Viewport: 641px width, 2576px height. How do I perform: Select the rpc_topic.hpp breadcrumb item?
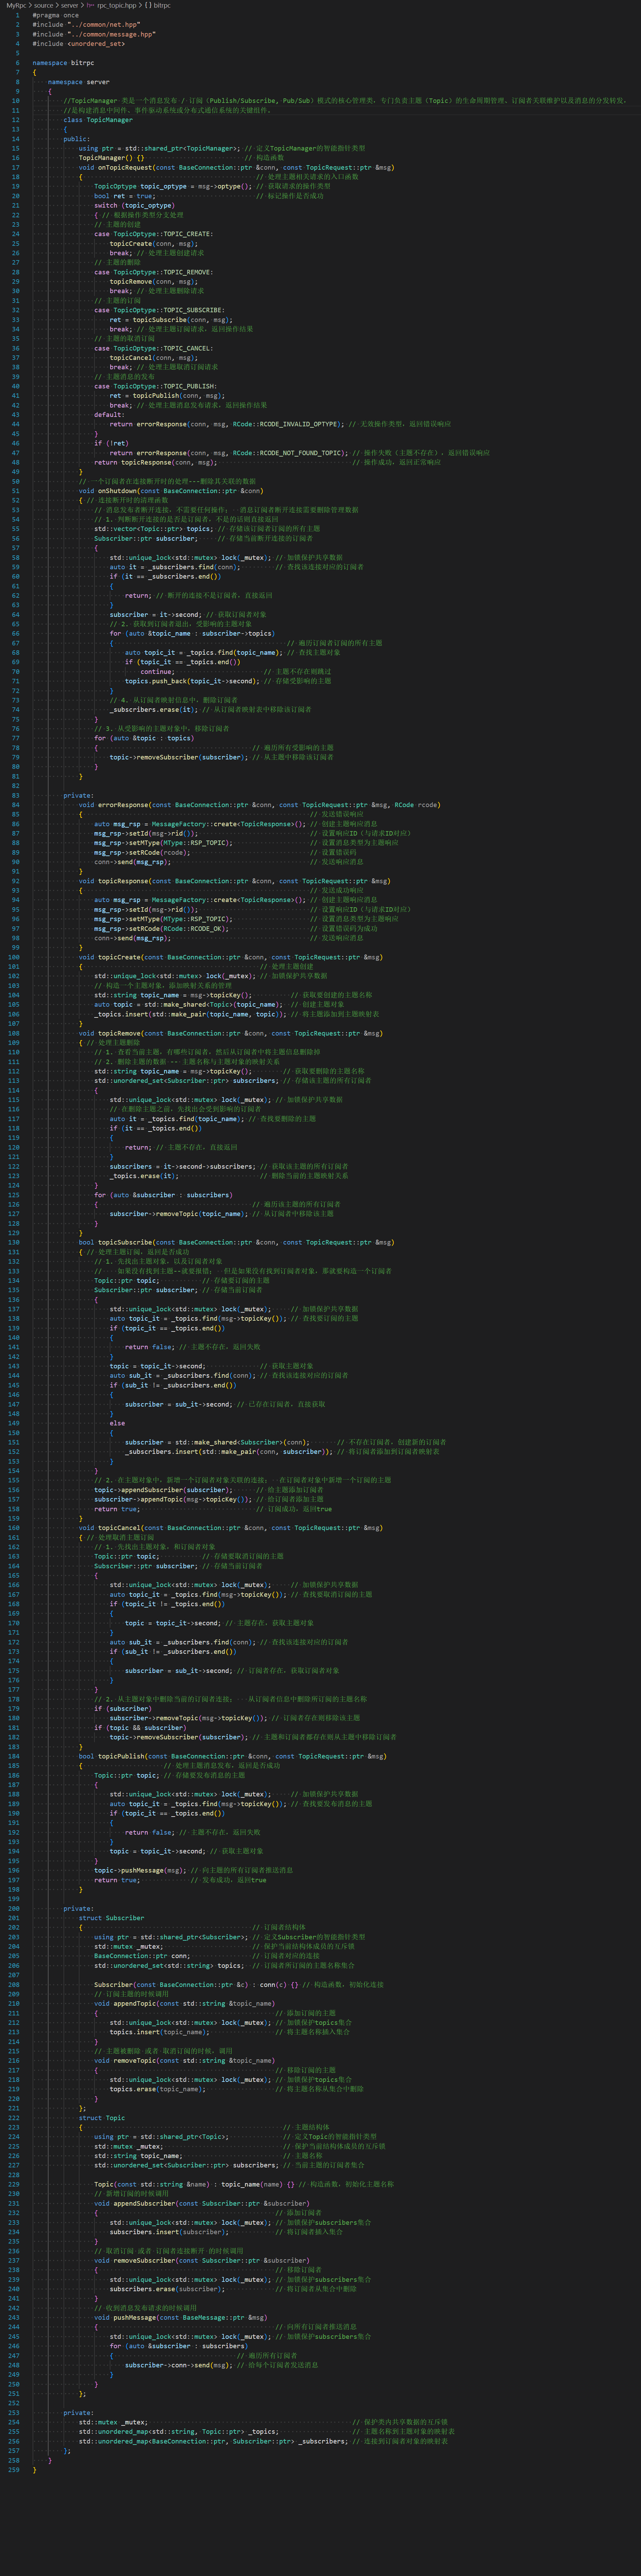(x=117, y=5)
